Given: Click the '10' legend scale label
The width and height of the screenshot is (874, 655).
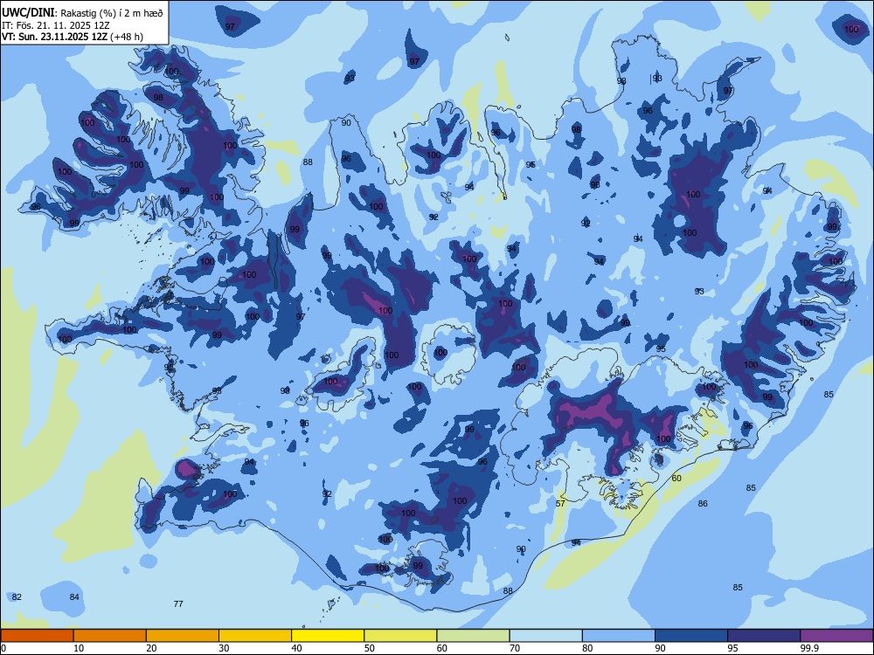Looking at the screenshot, I should 79,648.
